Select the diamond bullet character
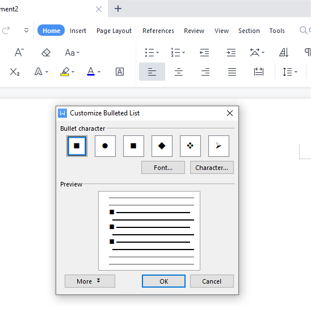 tap(162, 146)
